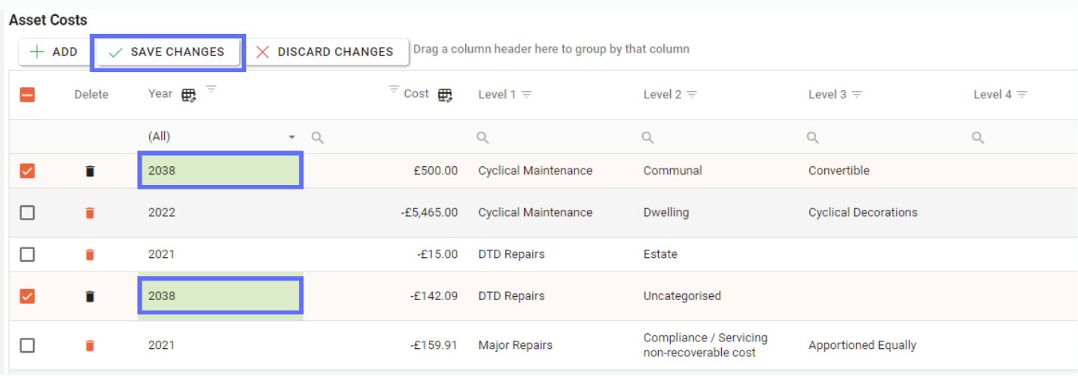Toggle the select-all checkbox in the header
Screen dimensions: 1078x376
(27, 95)
